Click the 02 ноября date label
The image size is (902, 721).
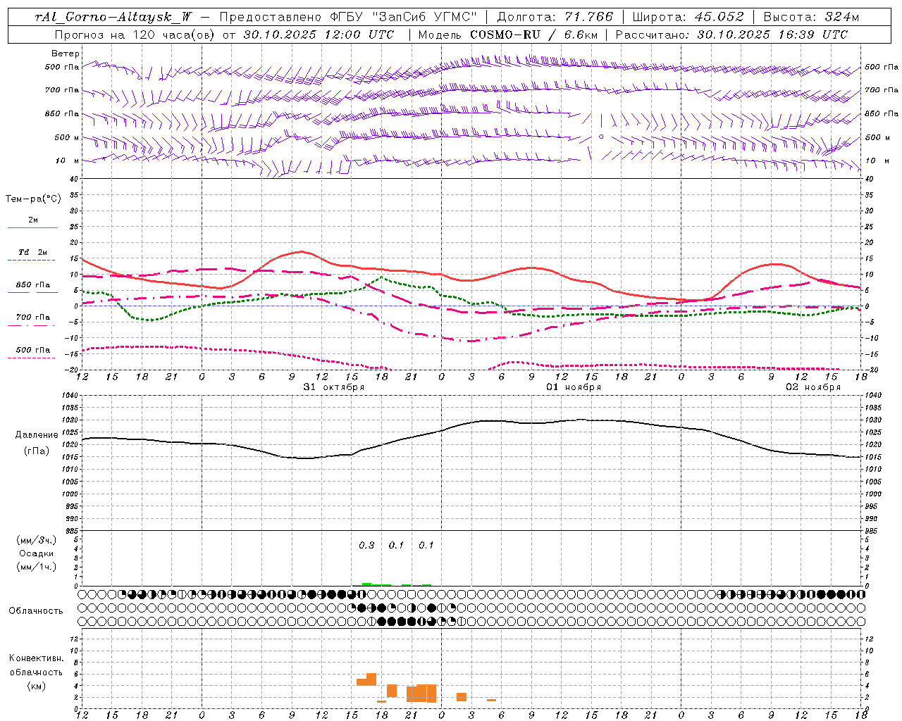(813, 387)
